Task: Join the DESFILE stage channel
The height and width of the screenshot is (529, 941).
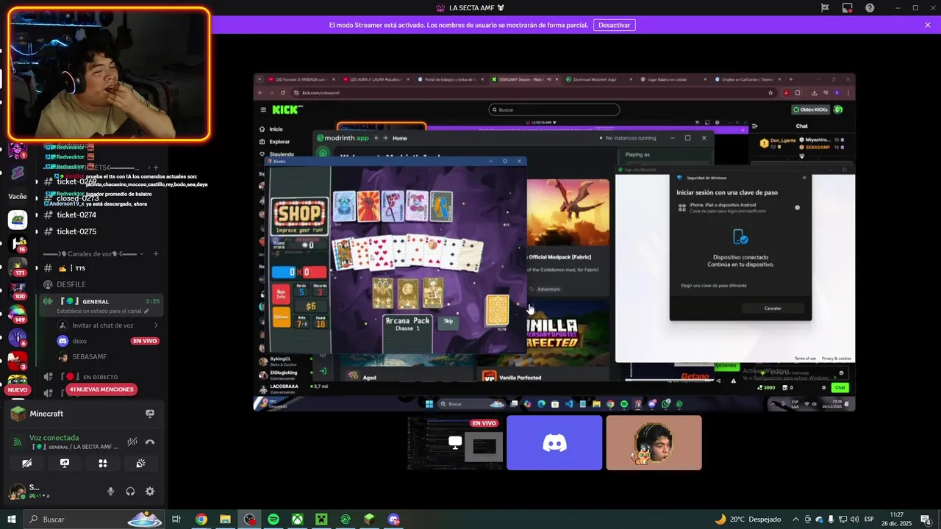Action: click(x=71, y=284)
